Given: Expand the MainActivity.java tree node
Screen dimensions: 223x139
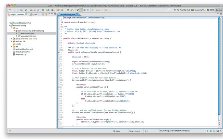Looking at the screenshot, I should tap(17, 33).
